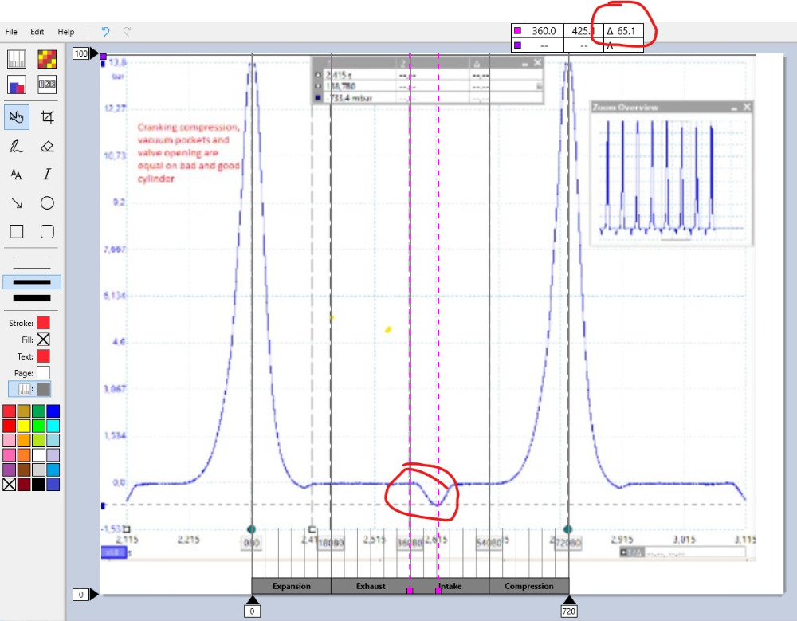Click the 720 degree bottom ruler marker

(568, 611)
